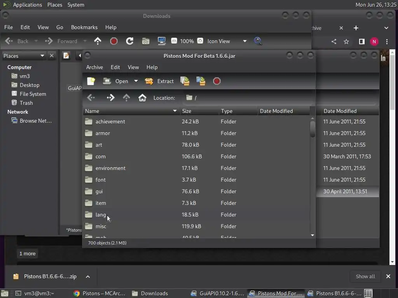This screenshot has width=398, height=298.
Task: Open the Forward history dropdown arrow
Action: (x=85, y=41)
